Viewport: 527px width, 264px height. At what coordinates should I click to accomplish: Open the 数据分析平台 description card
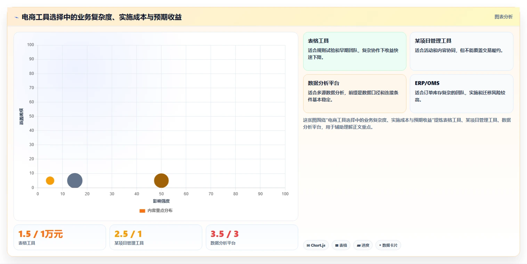pyautogui.click(x=355, y=94)
